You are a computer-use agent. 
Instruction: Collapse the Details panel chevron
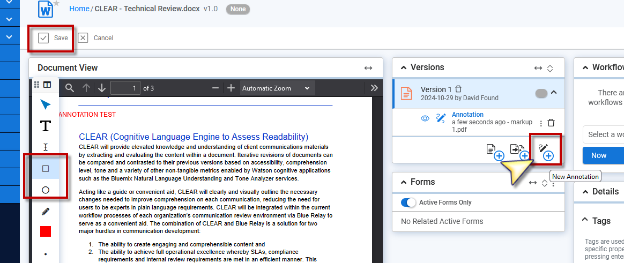pos(585,192)
